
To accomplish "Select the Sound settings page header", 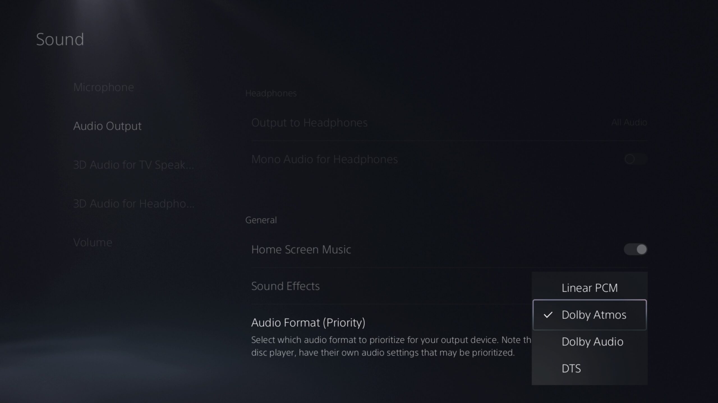I will coord(60,38).
